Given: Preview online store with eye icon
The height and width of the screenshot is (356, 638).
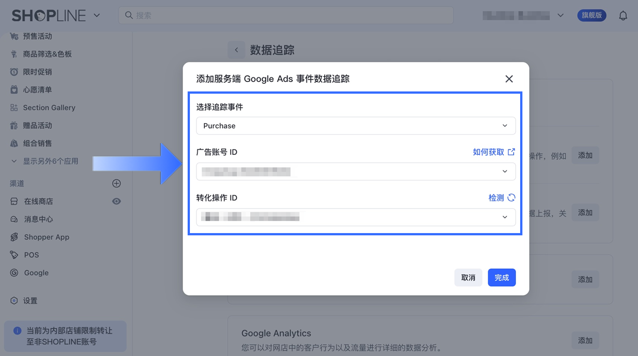Looking at the screenshot, I should pos(116,201).
